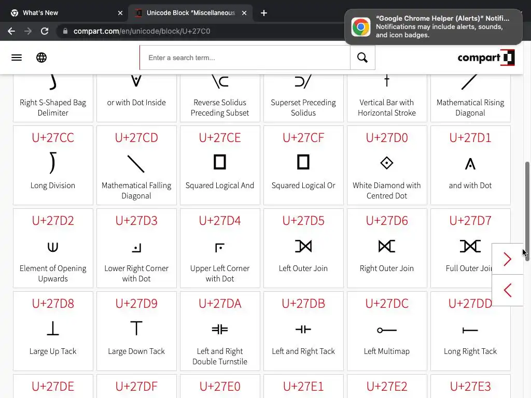The width and height of the screenshot is (531, 398).
Task: Open the U+27DB code link
Action: tap(303, 304)
